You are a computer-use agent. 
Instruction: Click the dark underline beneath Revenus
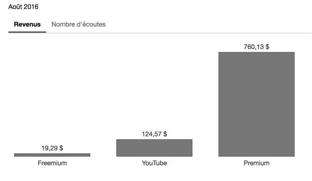coord(27,32)
